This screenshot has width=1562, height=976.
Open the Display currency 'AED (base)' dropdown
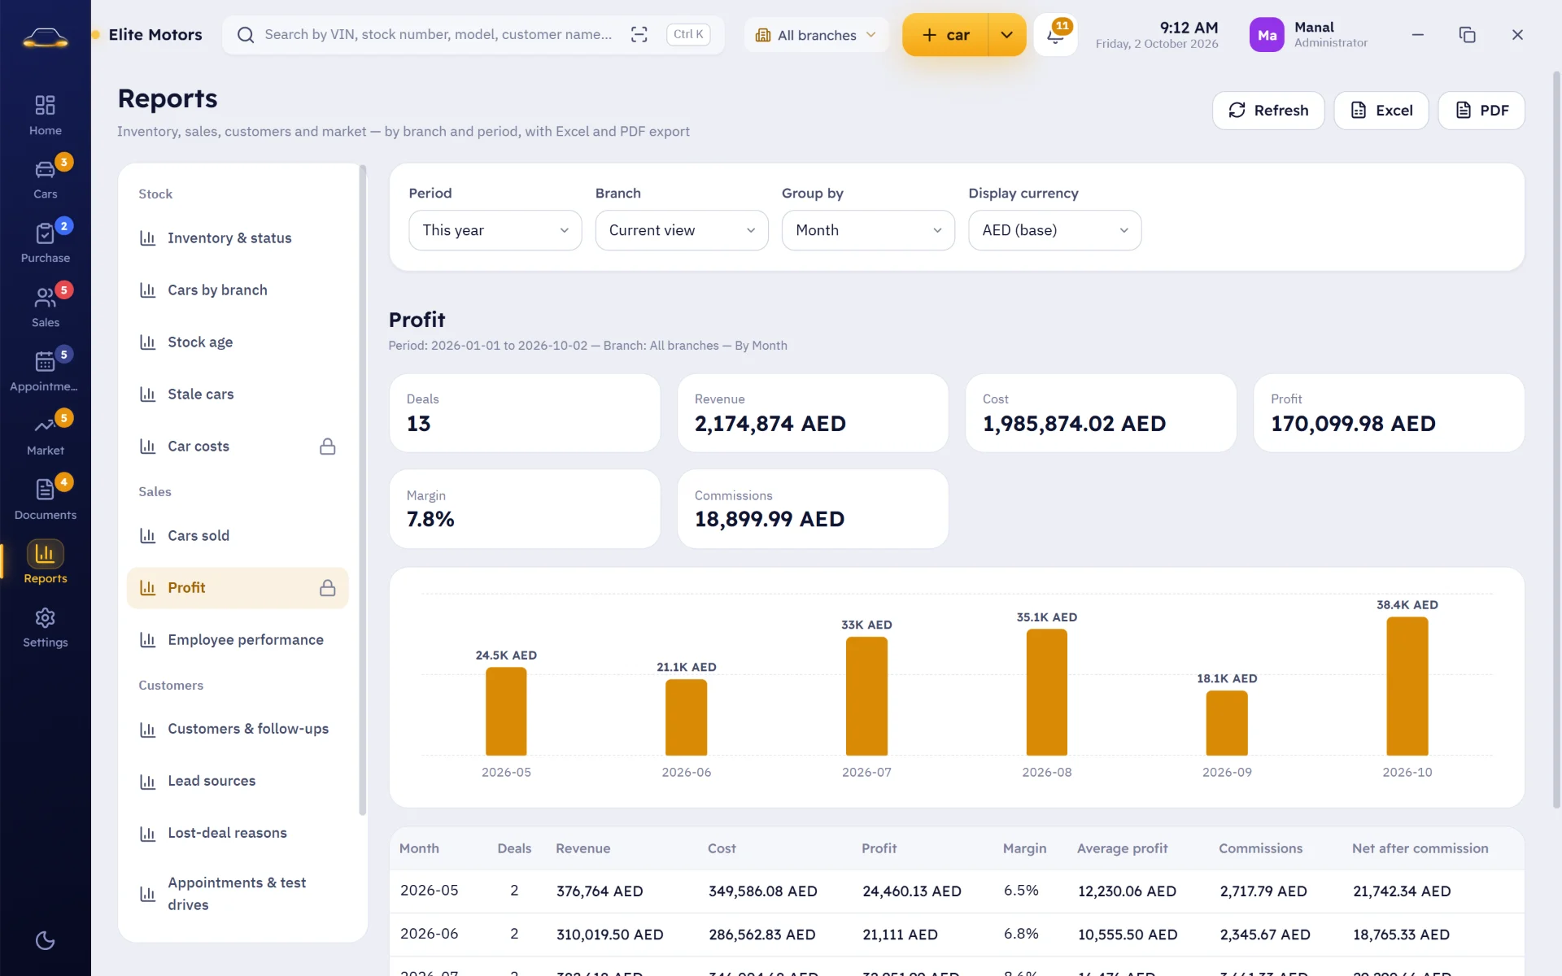coord(1054,230)
